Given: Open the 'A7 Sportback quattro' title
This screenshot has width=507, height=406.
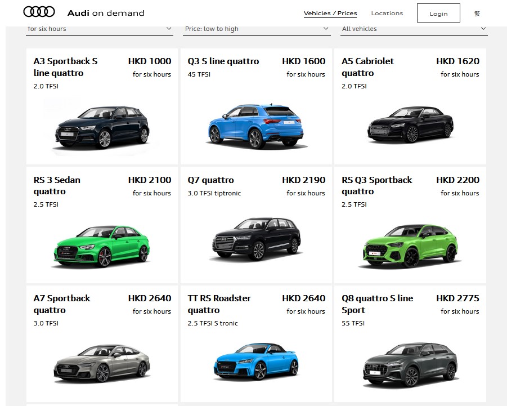Looking at the screenshot, I should (62, 304).
